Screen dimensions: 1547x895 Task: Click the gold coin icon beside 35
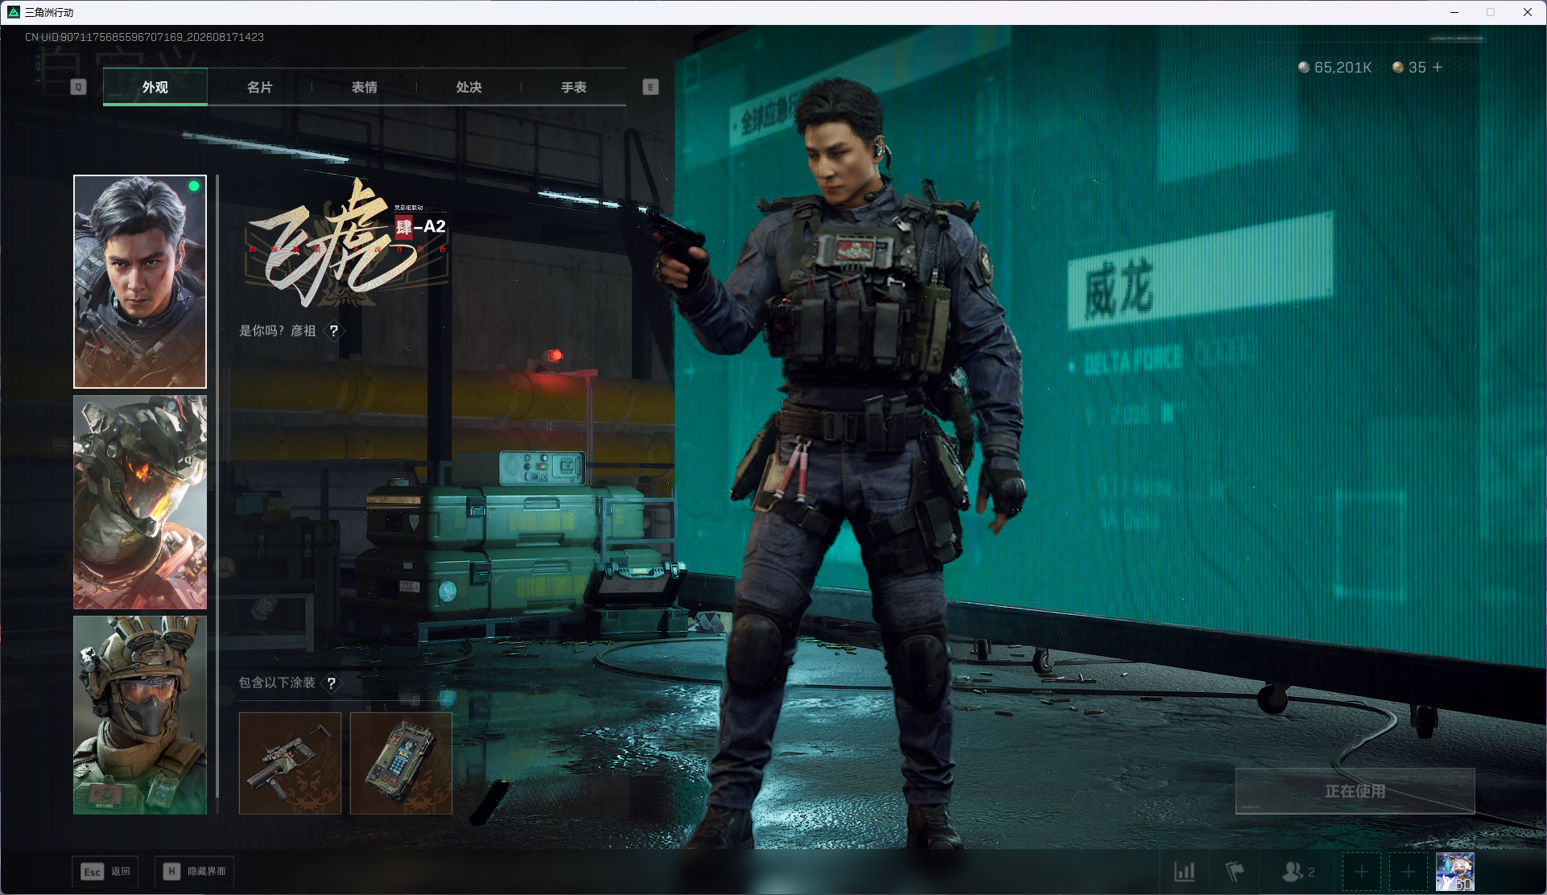[1398, 68]
